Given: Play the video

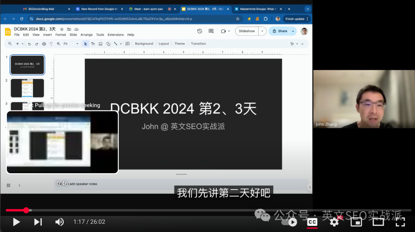Looking at the screenshot, I should 17,222.
